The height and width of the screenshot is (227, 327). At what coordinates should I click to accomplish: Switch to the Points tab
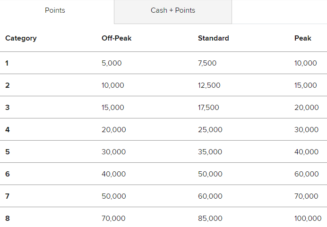coord(55,10)
